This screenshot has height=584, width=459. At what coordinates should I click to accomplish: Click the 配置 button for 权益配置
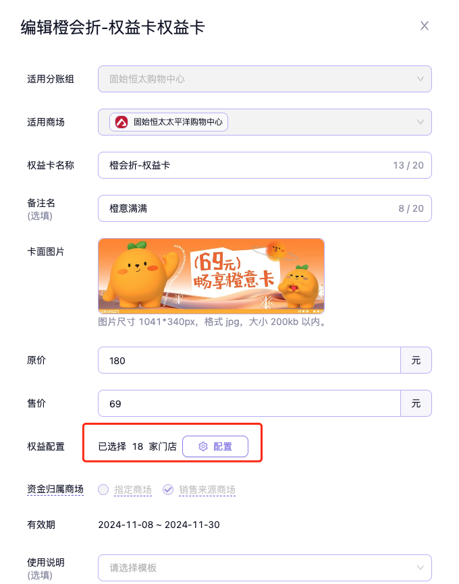point(215,446)
